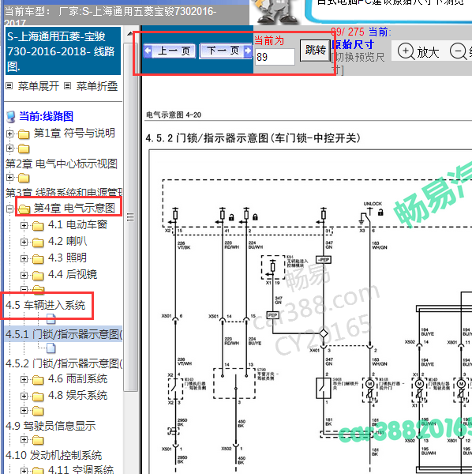
Task: Click folder icon of 4.6 雨刮系统
Action: [38, 380]
